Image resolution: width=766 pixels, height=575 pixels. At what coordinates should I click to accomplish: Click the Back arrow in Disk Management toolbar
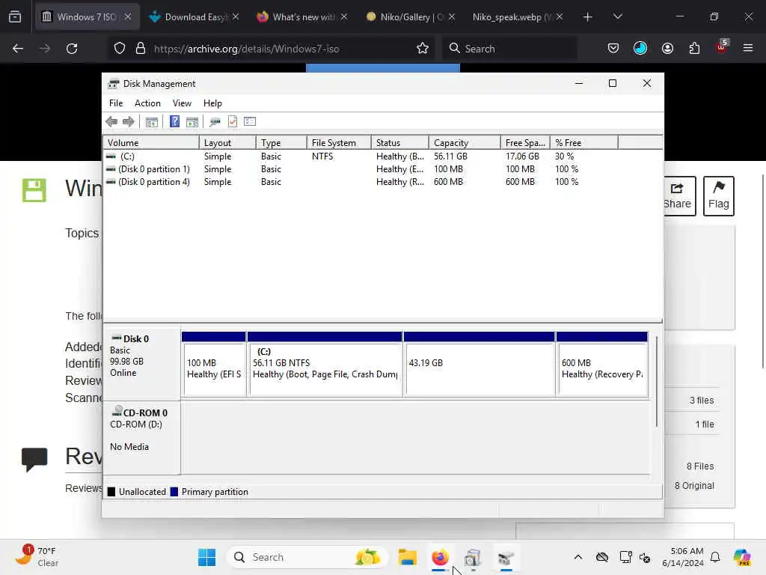(111, 122)
